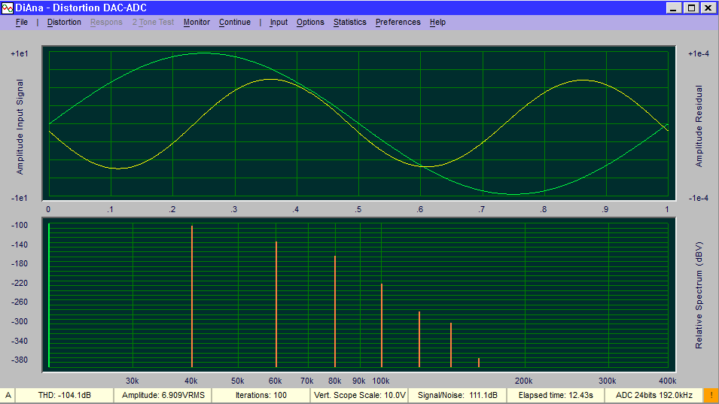Viewport: 719px width, 404px height.
Task: Click the 200k frequency axis label
Action: coord(524,381)
